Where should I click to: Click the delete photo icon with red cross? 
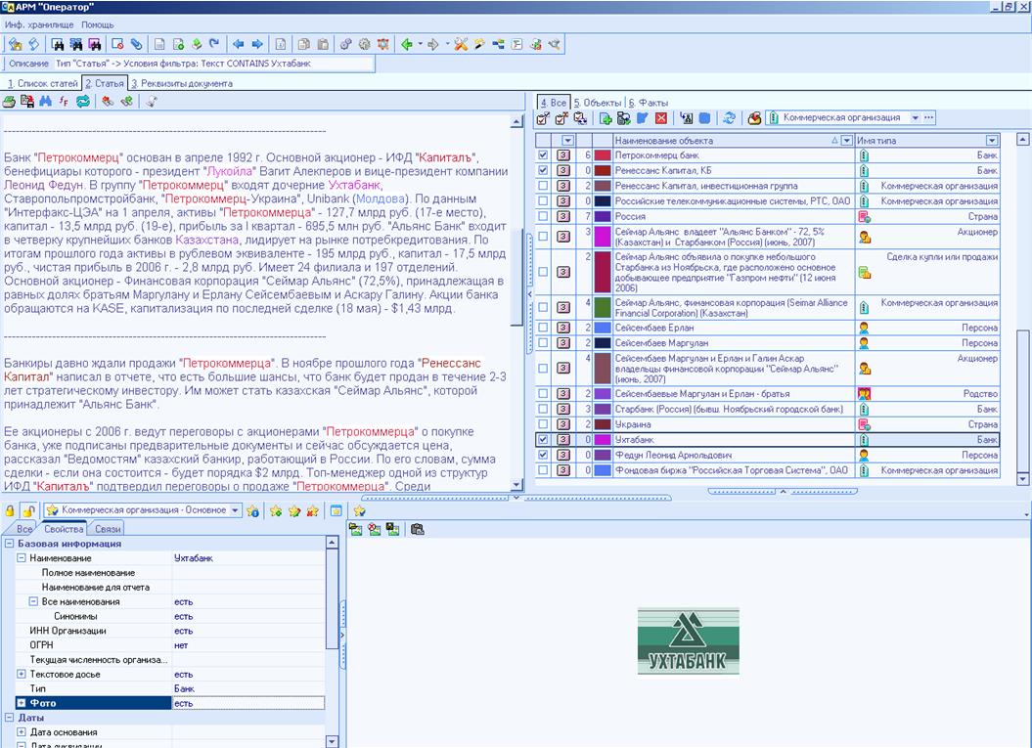point(375,529)
